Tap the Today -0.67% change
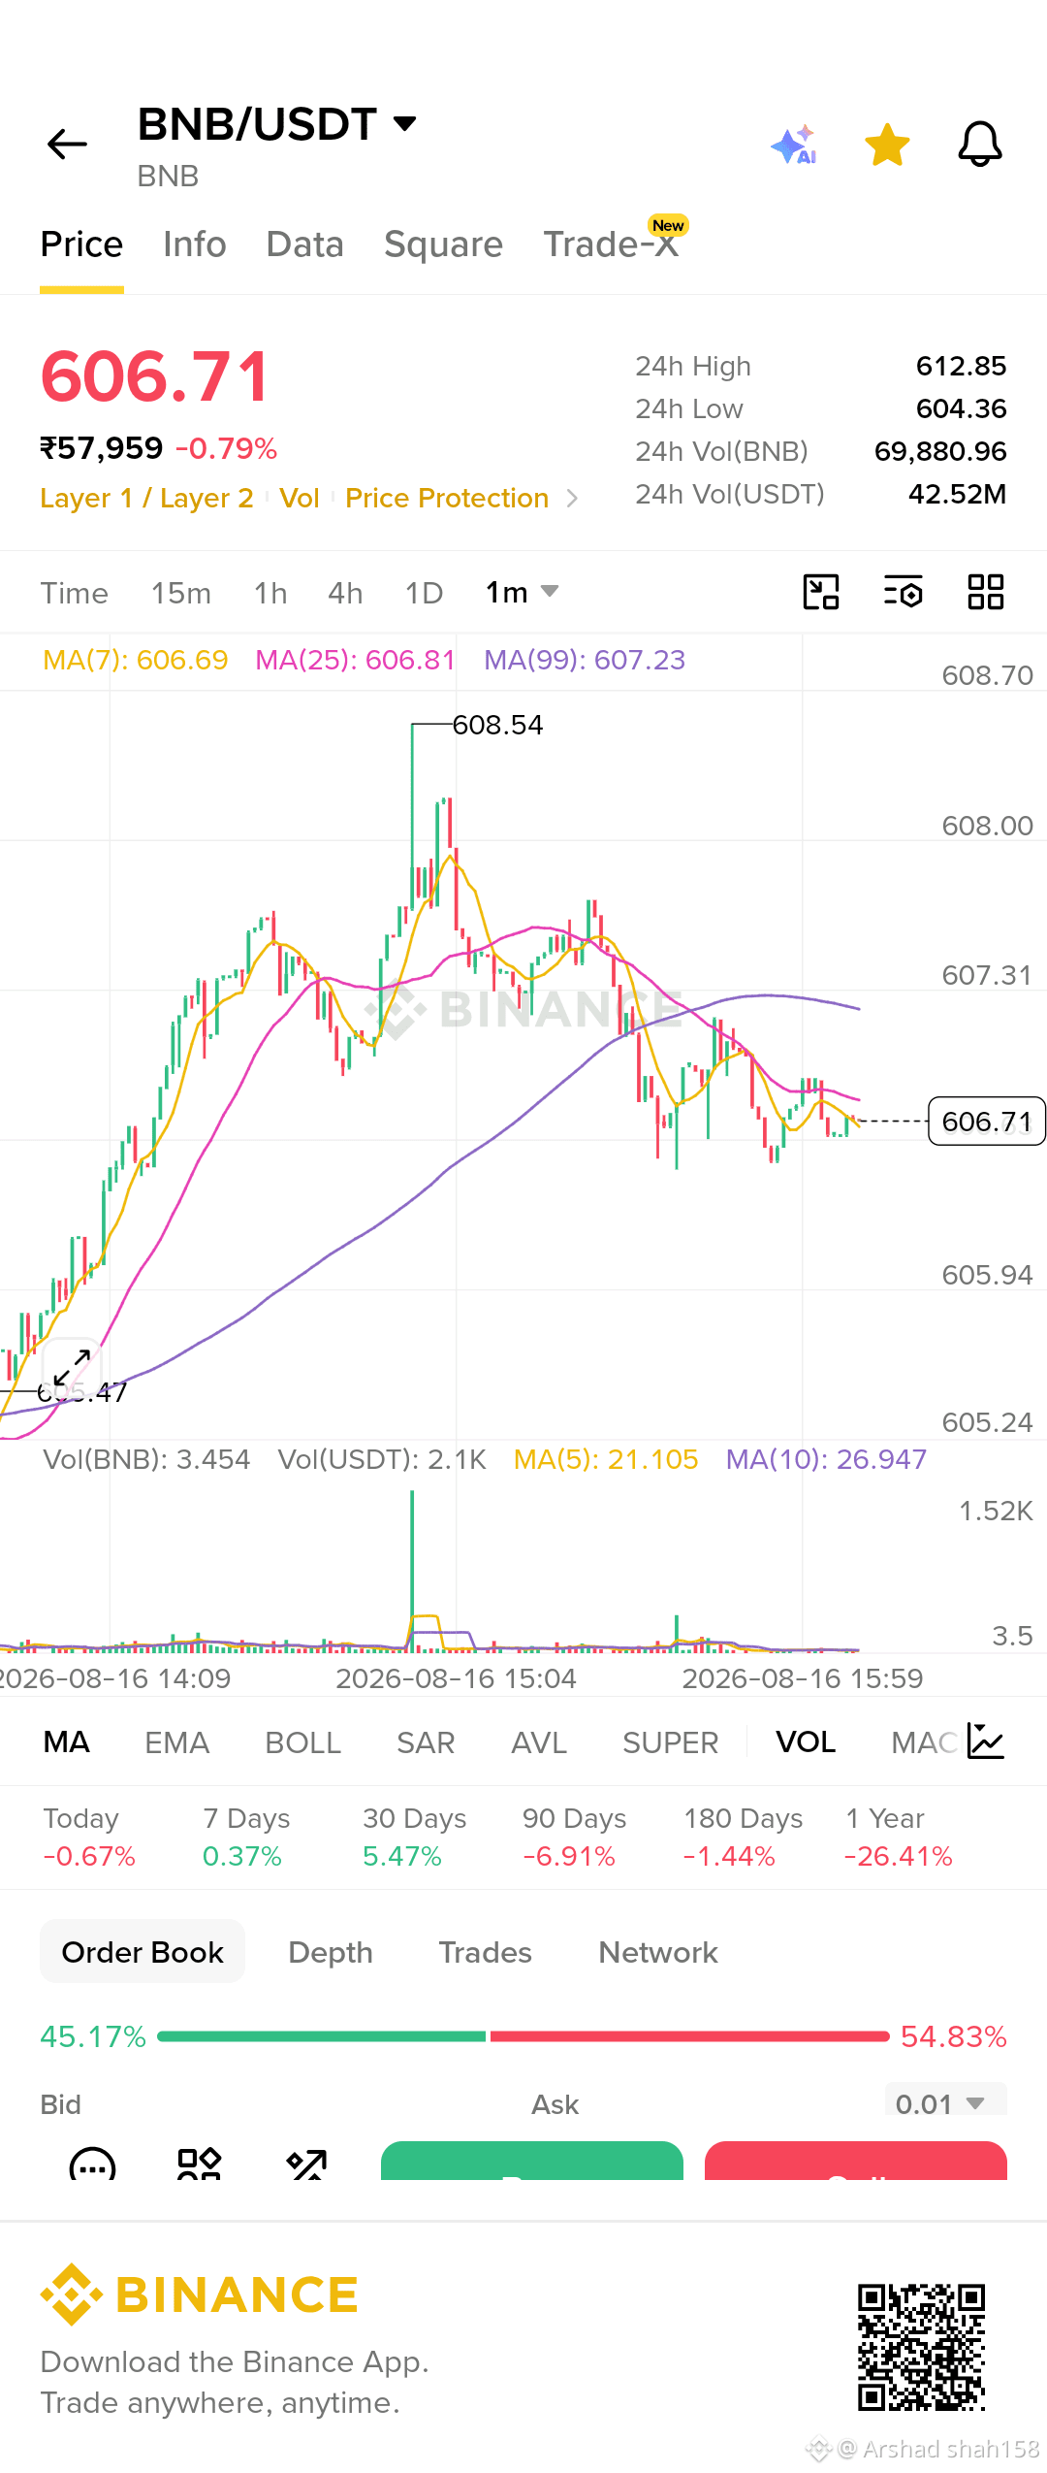 tap(89, 1837)
